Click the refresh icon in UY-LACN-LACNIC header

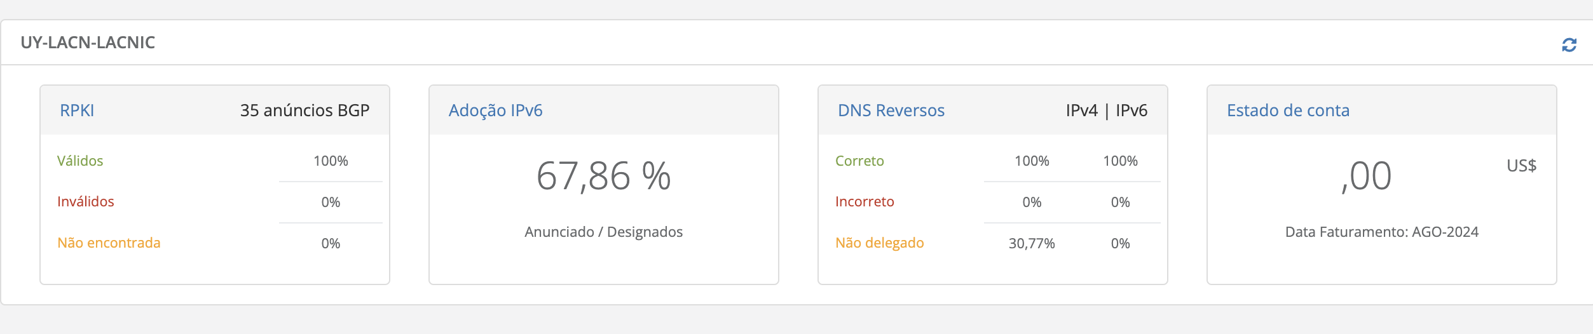pyautogui.click(x=1569, y=45)
